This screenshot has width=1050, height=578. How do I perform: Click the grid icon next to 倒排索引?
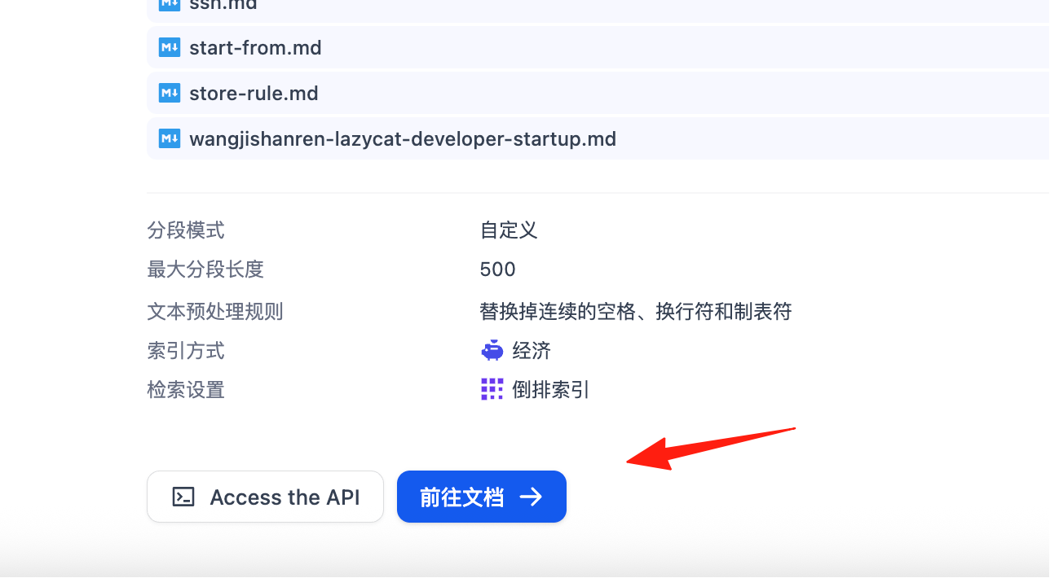492,390
